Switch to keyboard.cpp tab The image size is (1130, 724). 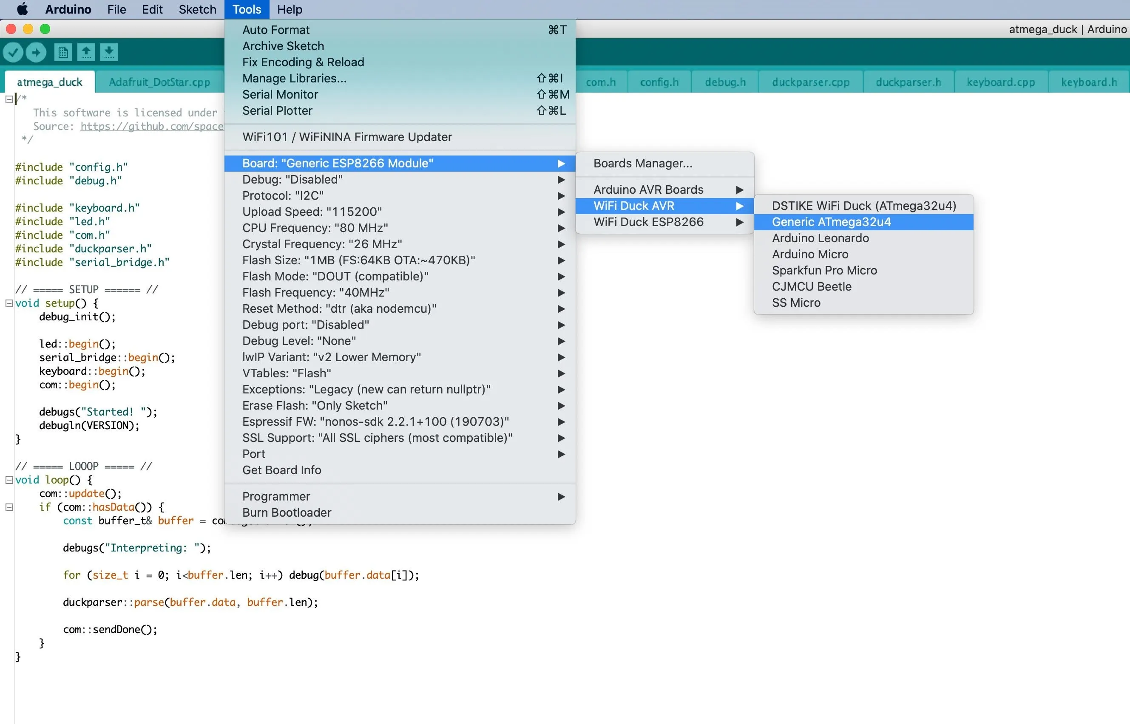pos(1001,82)
